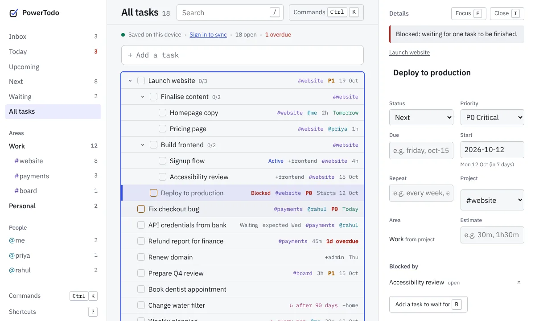The height and width of the screenshot is (321, 535).
Task: Go to the Inbox view
Action: click(x=53, y=37)
